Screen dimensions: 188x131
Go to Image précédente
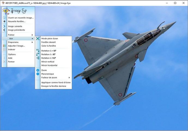pyautogui.click(x=16, y=30)
